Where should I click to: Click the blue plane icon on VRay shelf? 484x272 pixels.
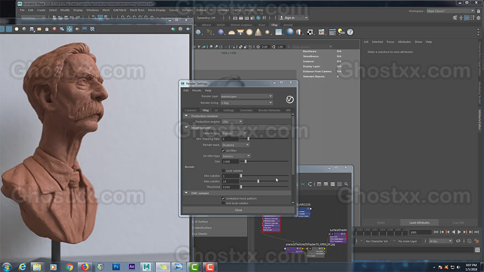coord(279,32)
